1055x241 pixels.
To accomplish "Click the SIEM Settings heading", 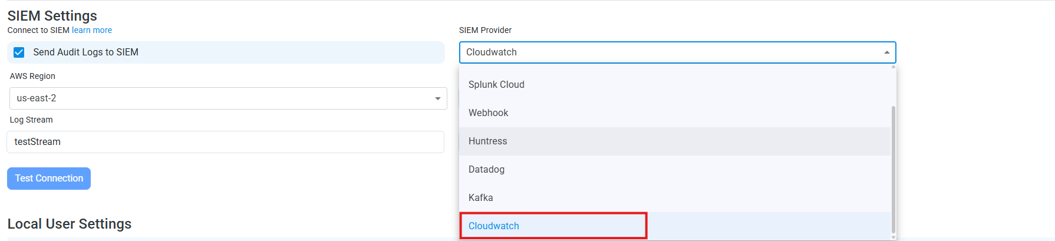I will (x=52, y=16).
